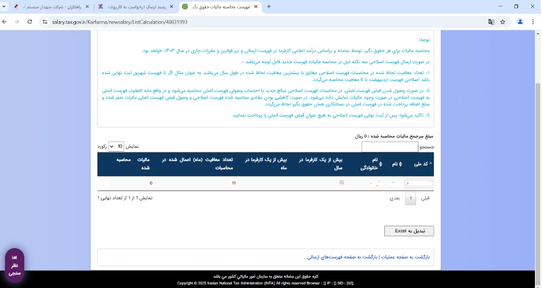542x288 pixels.
Task: Close the رسید ارسال درخواست tab
Action: point(171,6)
